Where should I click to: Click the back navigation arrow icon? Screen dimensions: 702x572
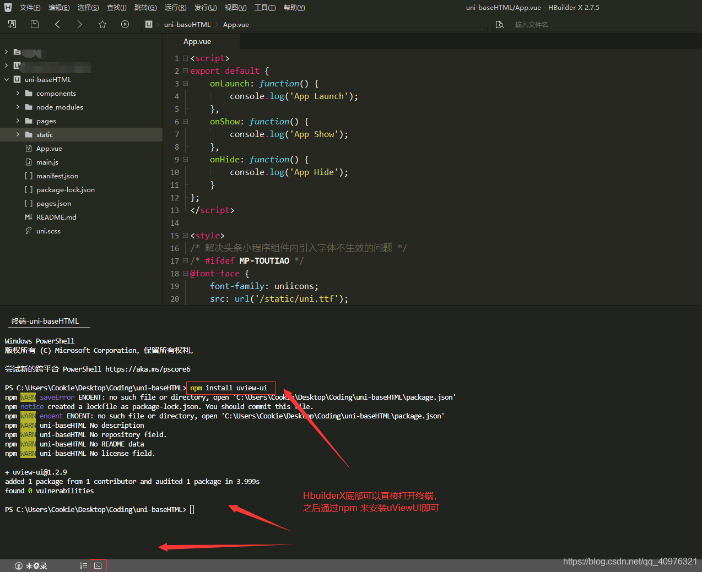(57, 24)
